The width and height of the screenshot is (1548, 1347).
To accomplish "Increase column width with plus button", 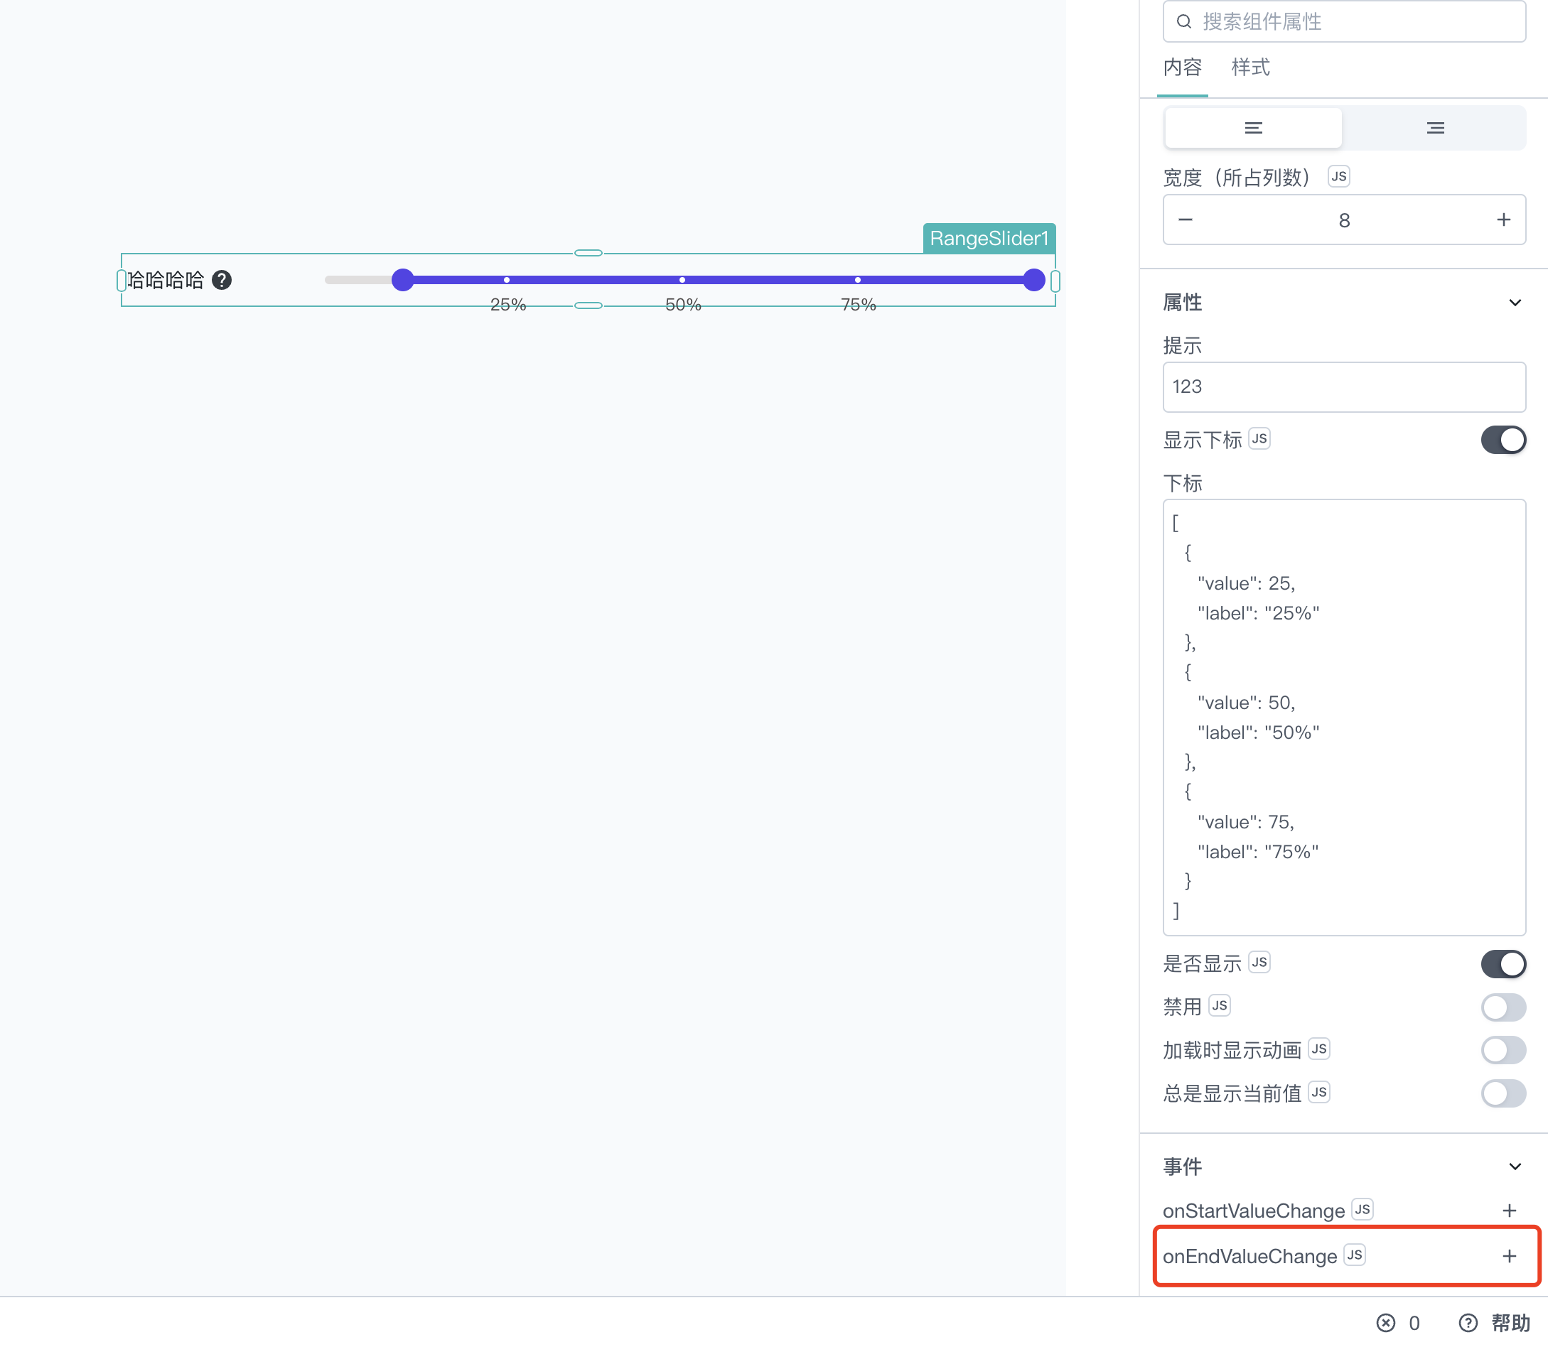I will pos(1503,220).
